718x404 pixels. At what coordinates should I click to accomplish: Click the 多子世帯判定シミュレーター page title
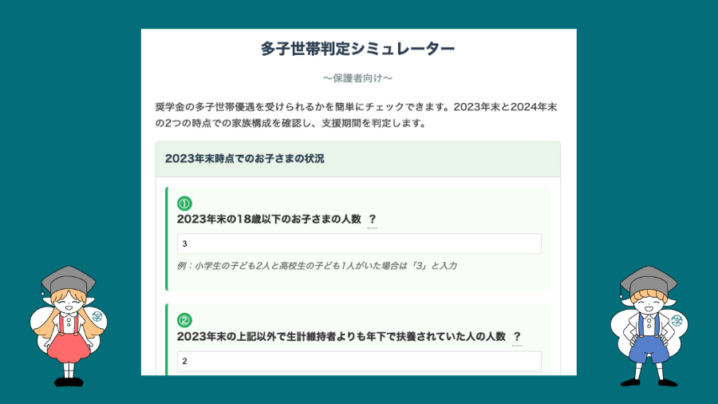(358, 50)
